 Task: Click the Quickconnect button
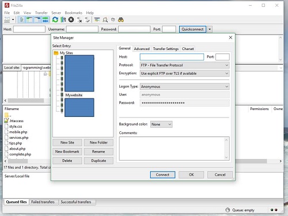pos(192,29)
